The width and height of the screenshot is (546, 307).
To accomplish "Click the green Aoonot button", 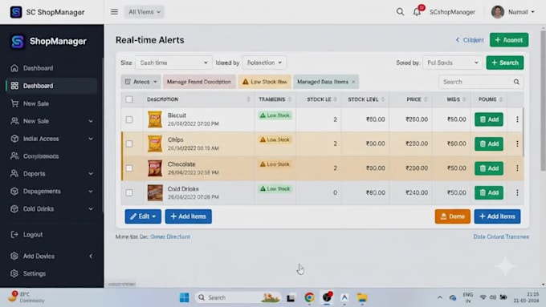I will click(x=509, y=40).
